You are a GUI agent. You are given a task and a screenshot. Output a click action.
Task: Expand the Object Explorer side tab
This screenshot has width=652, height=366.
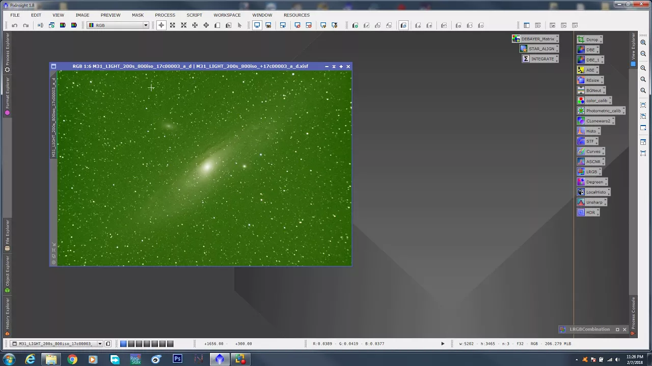coord(7,275)
